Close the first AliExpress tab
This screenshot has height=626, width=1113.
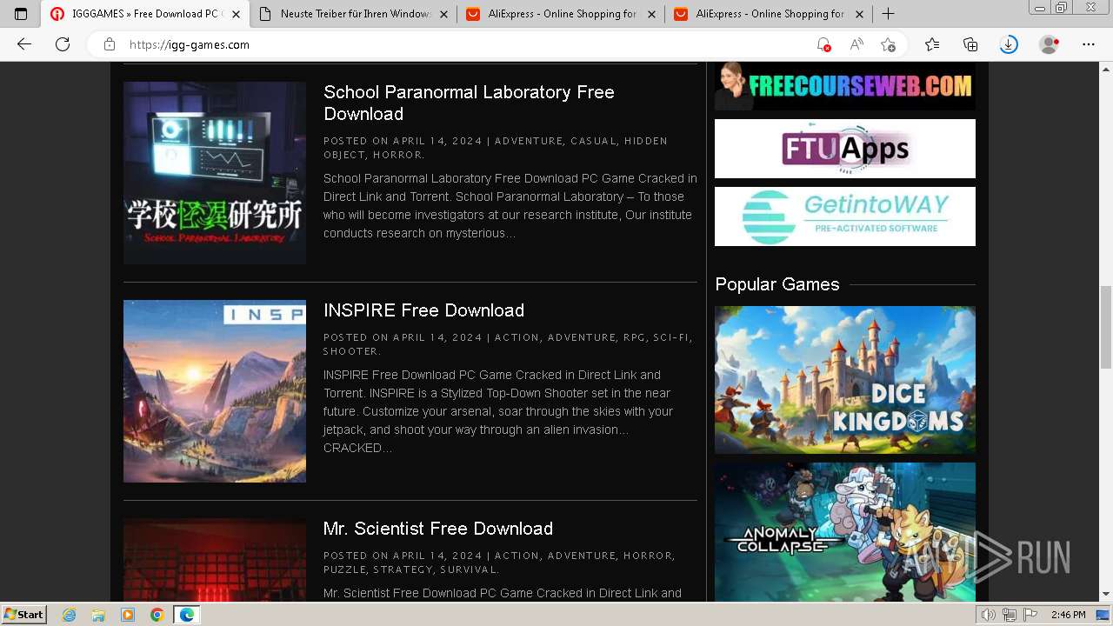[x=651, y=14]
